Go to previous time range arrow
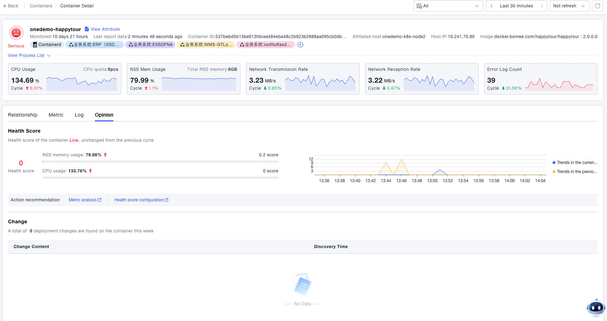Image resolution: width=607 pixels, height=321 pixels. coord(492,6)
